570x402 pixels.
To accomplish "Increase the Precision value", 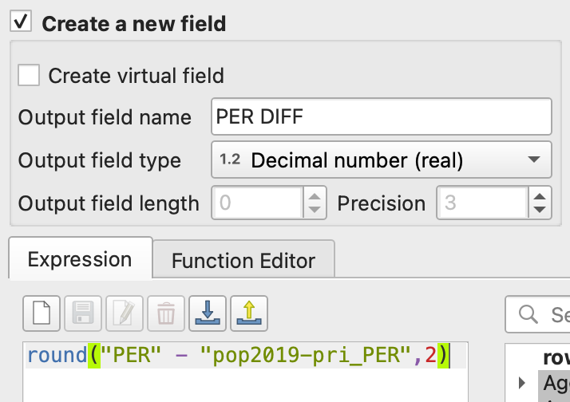I will click(x=540, y=196).
